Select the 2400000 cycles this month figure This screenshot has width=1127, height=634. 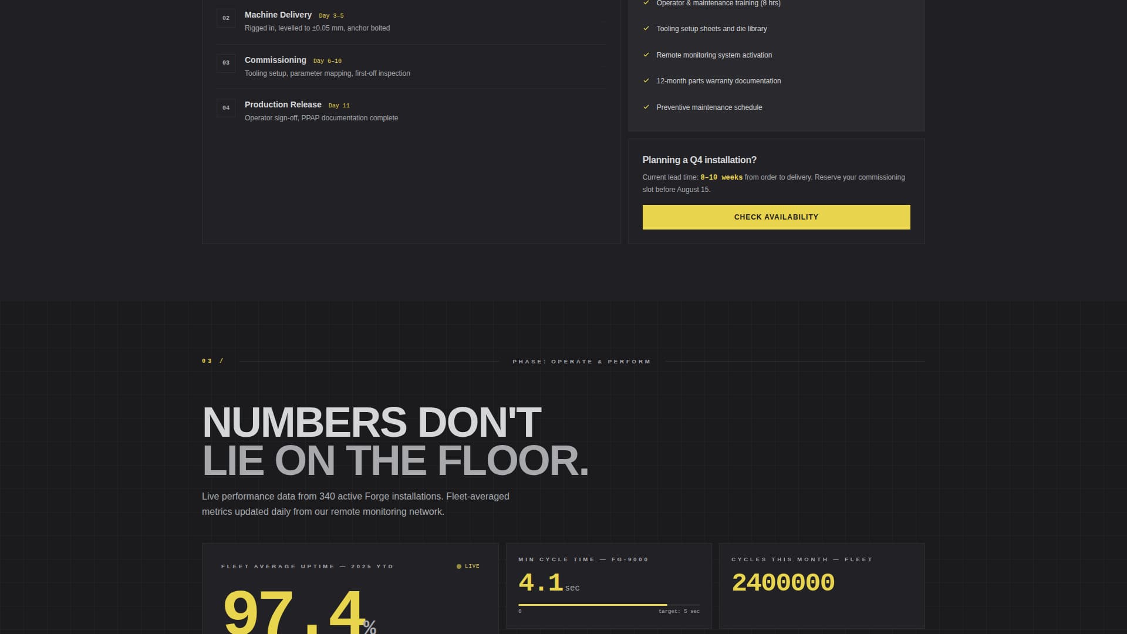[x=782, y=582]
